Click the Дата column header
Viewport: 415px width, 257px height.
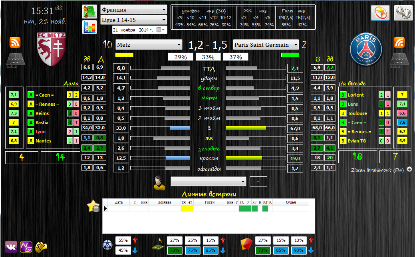pos(119,202)
